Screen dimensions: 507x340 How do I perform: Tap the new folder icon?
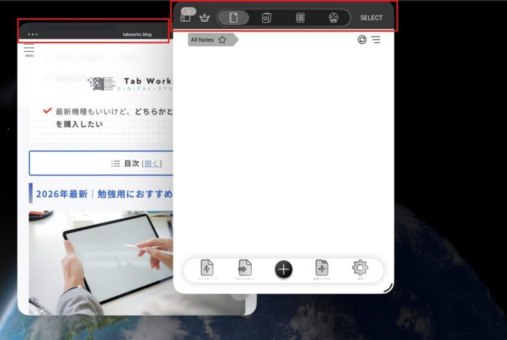322,269
